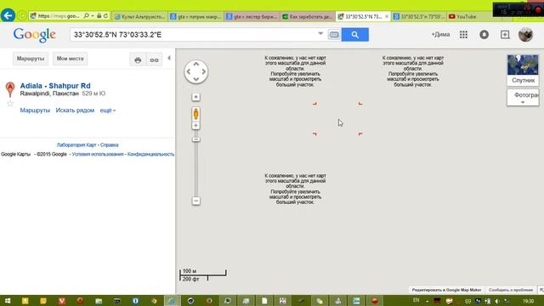
Task: Click the map scale bar 100 м
Action: pos(203,275)
